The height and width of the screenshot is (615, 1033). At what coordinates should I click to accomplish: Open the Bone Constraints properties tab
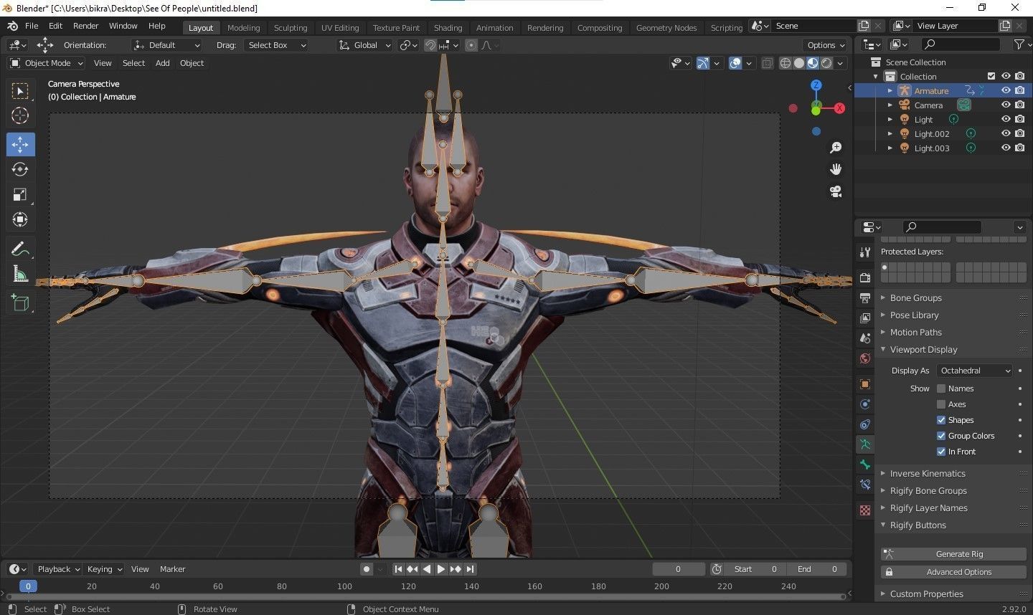point(865,485)
